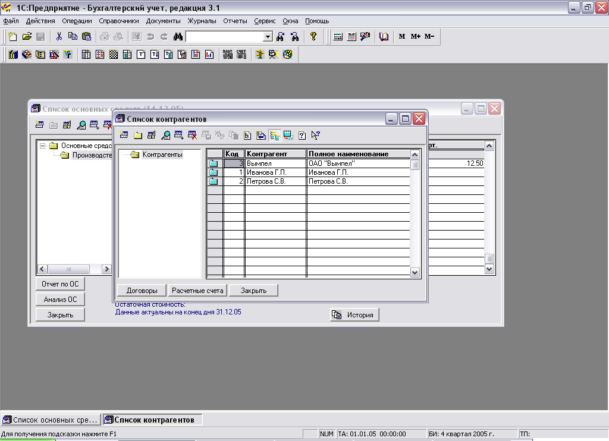Click the binoculars search icon
The image size is (609, 441).
[177, 37]
